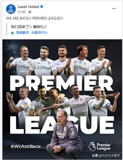Click the WE ARE BACK post text
The width and height of the screenshot is (123, 160).
pos(35,18)
